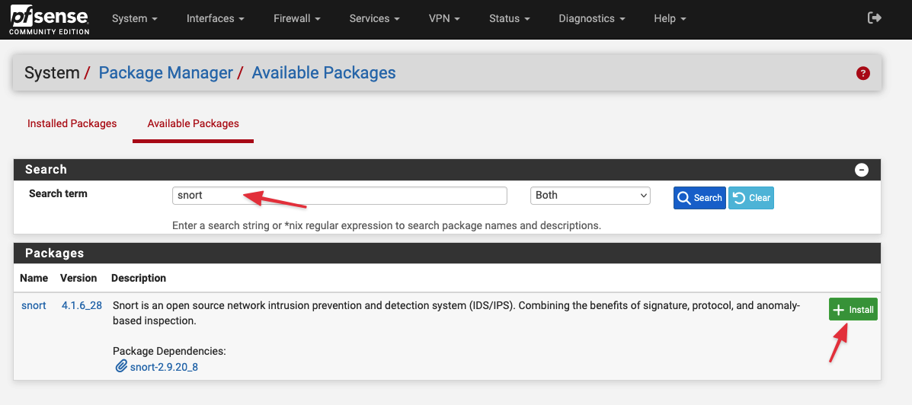Click the pfSense logo in the navbar
Viewport: 912px width, 405px height.
coord(49,19)
